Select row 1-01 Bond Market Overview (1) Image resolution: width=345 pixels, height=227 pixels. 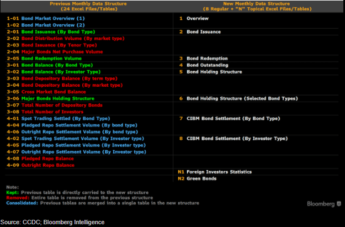[x=46, y=18]
